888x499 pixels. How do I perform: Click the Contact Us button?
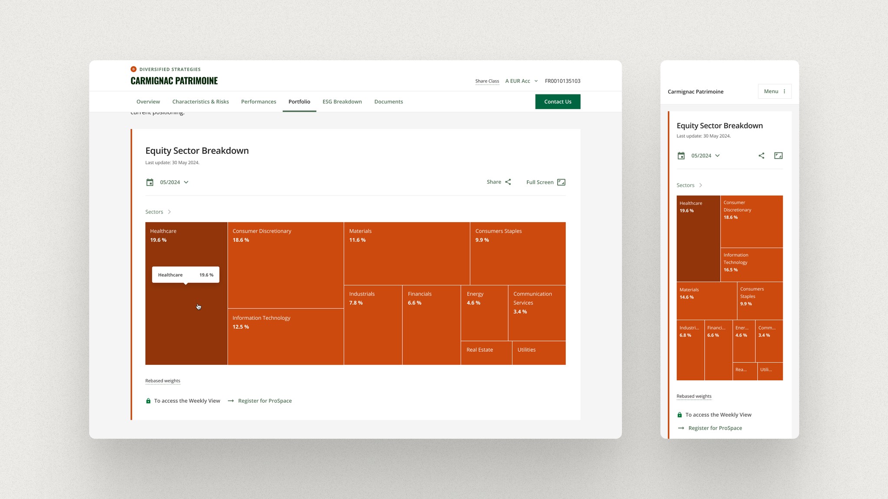click(558, 102)
